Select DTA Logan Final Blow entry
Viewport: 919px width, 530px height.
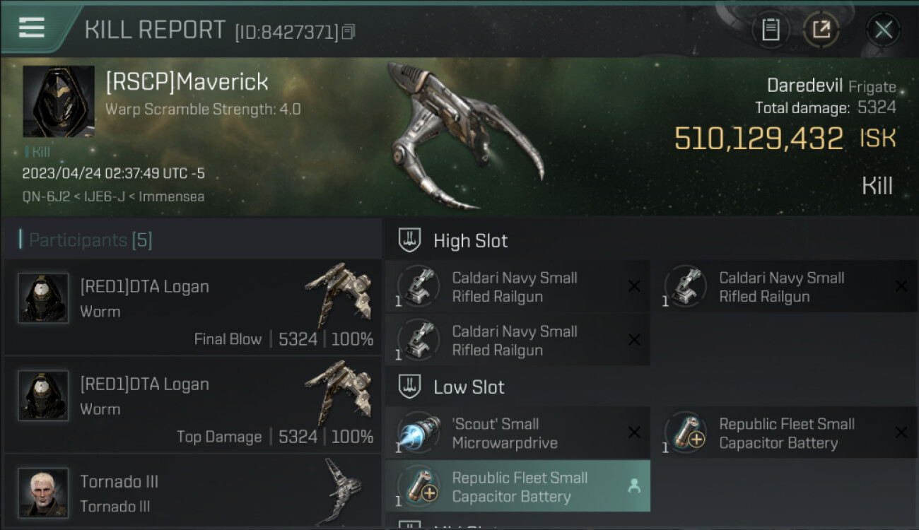(x=192, y=307)
